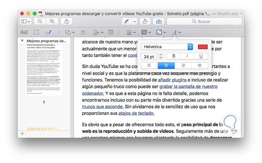
Task: Align text right
Action: 183,66
